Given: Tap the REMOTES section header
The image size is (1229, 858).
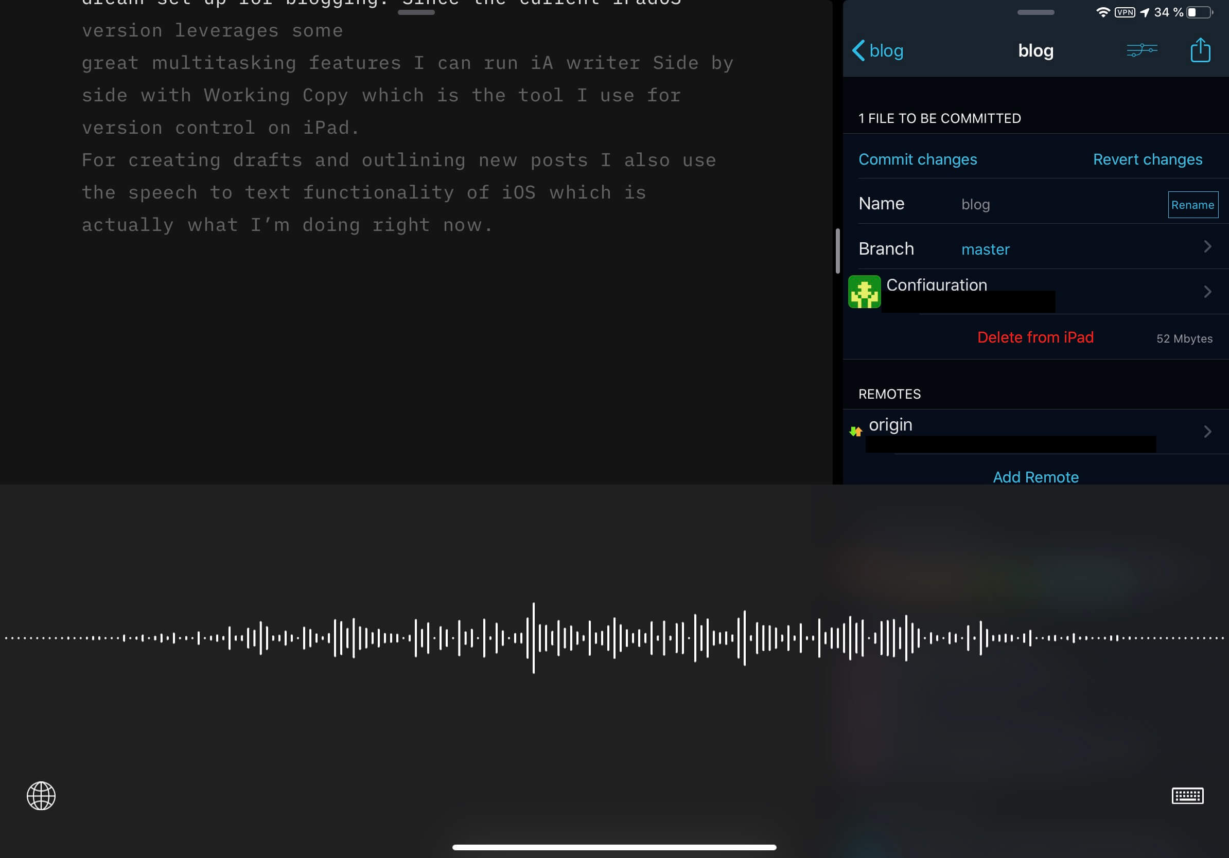Looking at the screenshot, I should pos(889,394).
